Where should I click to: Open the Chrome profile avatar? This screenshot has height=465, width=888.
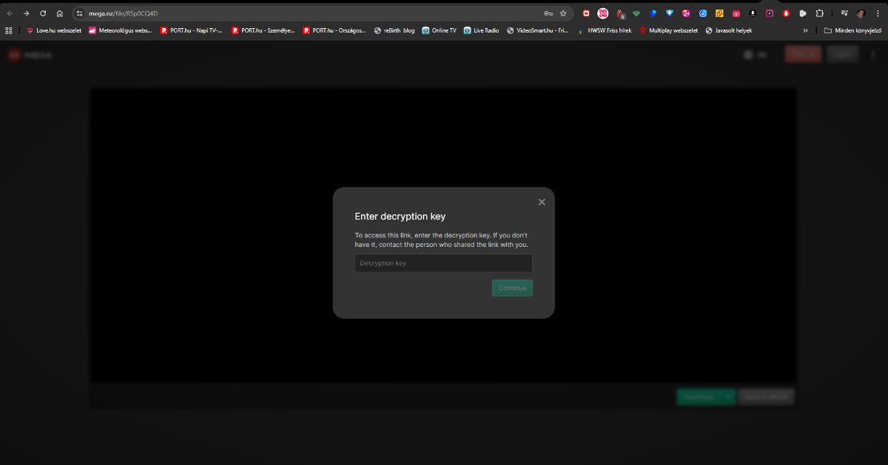[861, 13]
